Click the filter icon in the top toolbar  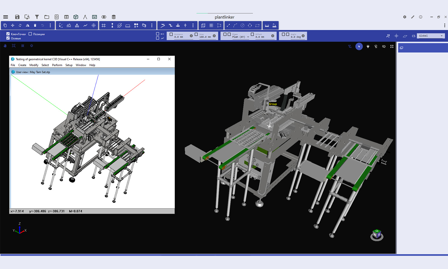pyautogui.click(x=37, y=17)
